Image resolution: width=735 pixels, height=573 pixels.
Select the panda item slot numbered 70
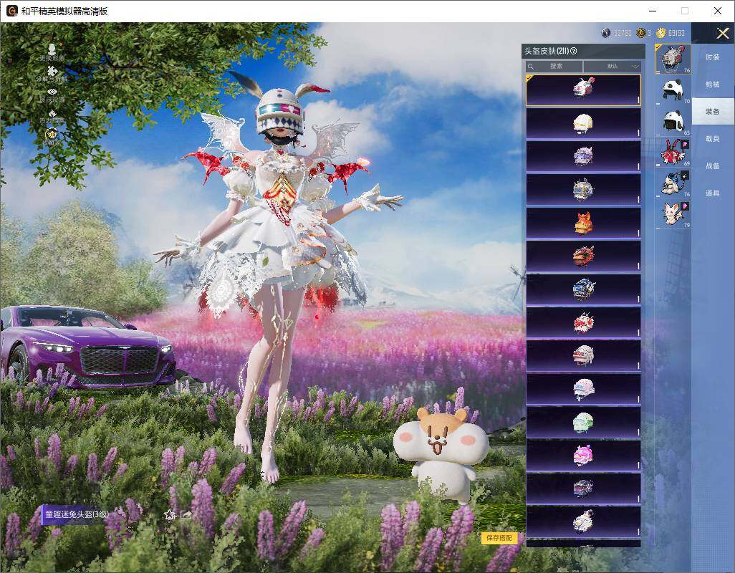point(673,90)
